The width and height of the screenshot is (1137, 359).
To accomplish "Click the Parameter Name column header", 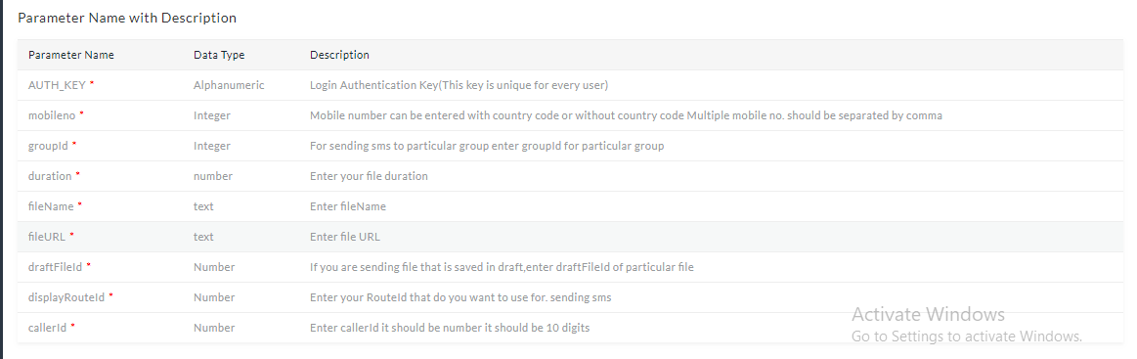I will point(71,55).
